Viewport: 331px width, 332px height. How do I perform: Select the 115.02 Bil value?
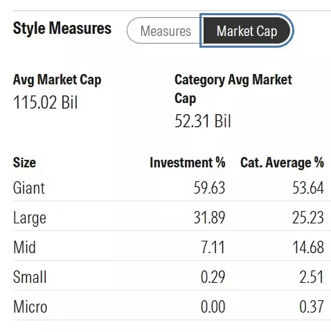point(45,102)
